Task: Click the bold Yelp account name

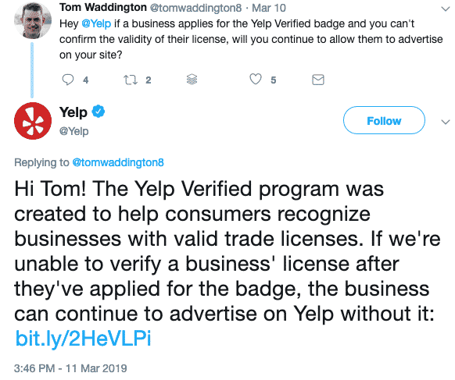Action: [73, 112]
